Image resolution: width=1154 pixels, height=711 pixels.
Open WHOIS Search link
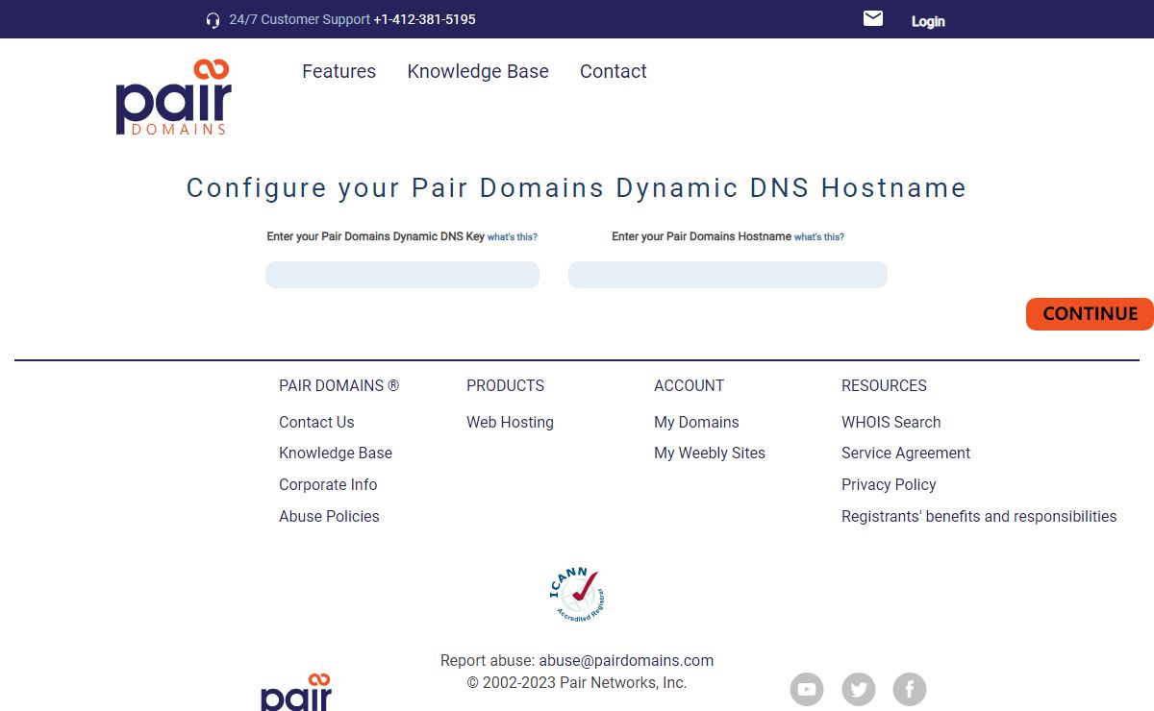(891, 422)
